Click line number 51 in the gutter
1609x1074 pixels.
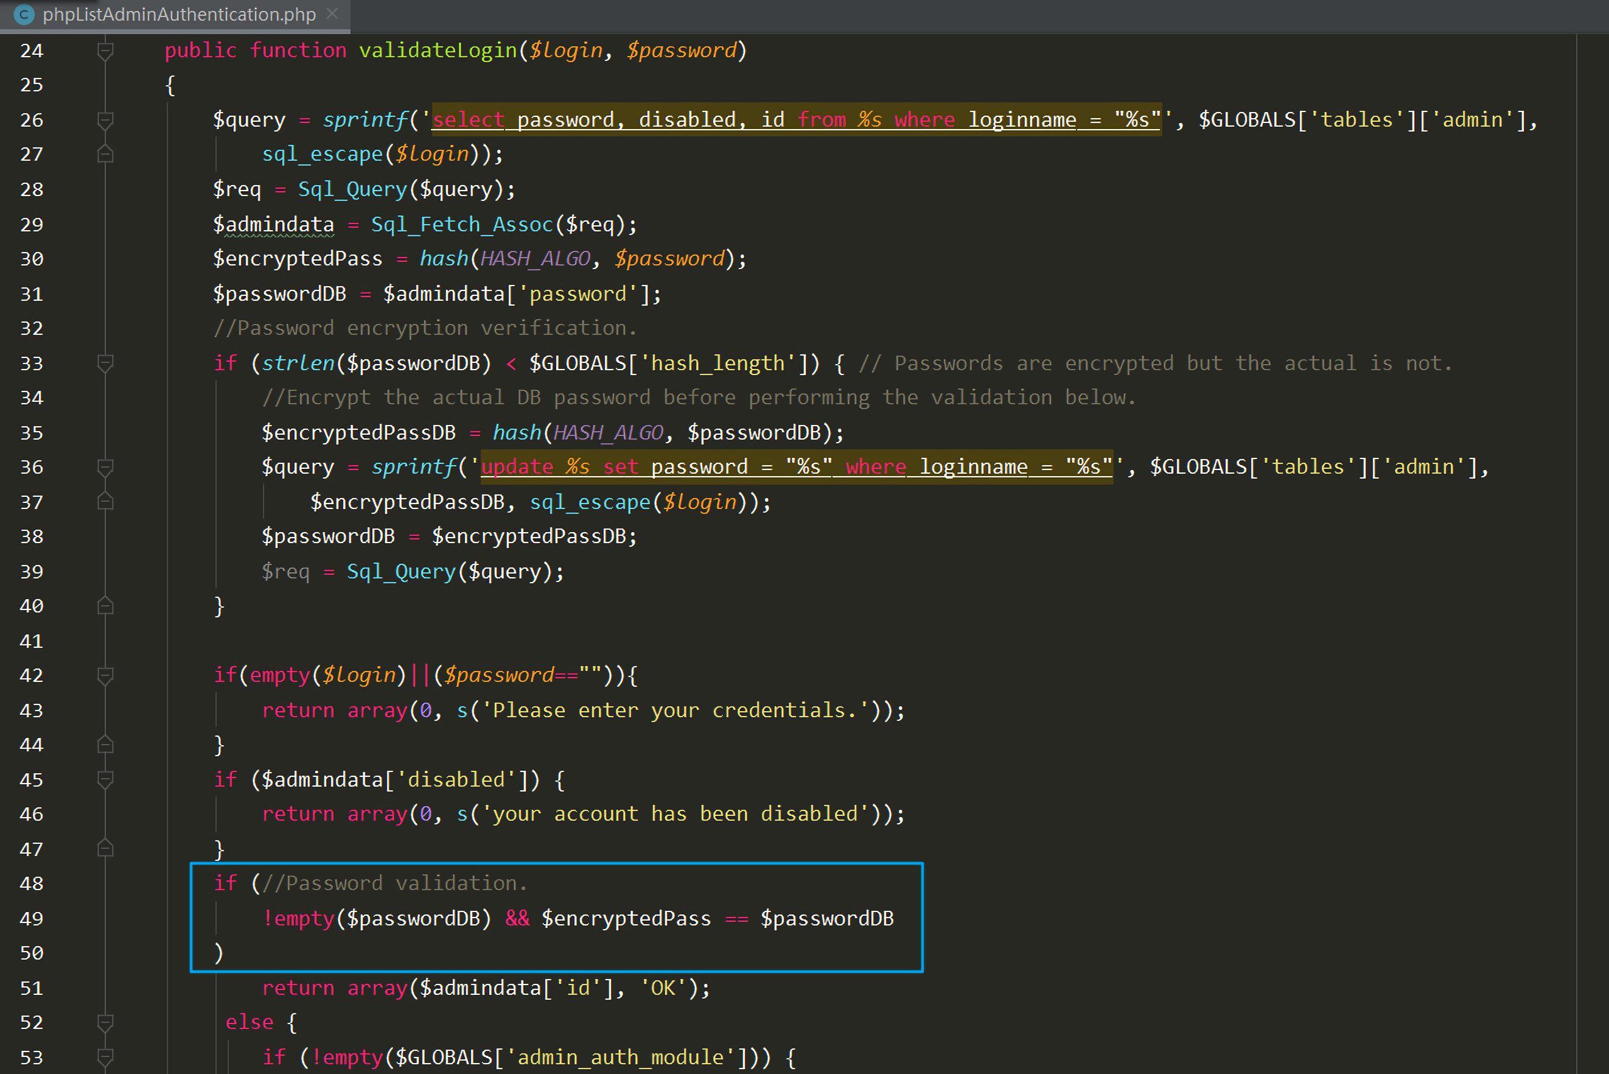pos(32,988)
